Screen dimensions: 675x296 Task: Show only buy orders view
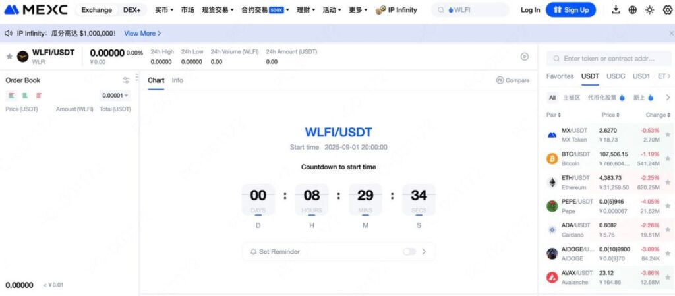25,96
